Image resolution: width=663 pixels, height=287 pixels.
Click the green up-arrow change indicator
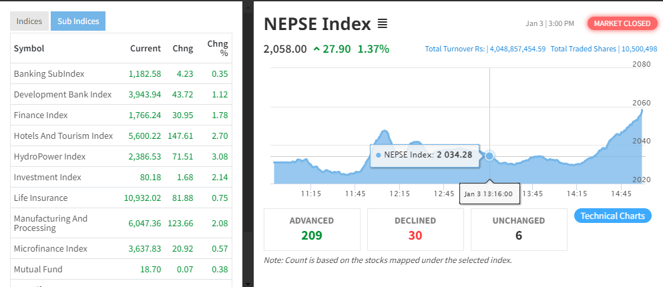(x=316, y=49)
